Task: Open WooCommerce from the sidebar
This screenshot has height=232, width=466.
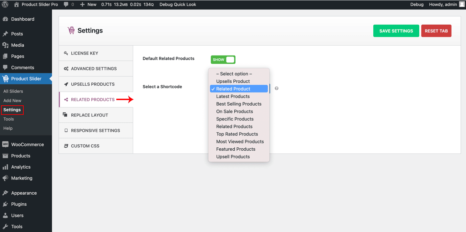Action: pos(27,144)
